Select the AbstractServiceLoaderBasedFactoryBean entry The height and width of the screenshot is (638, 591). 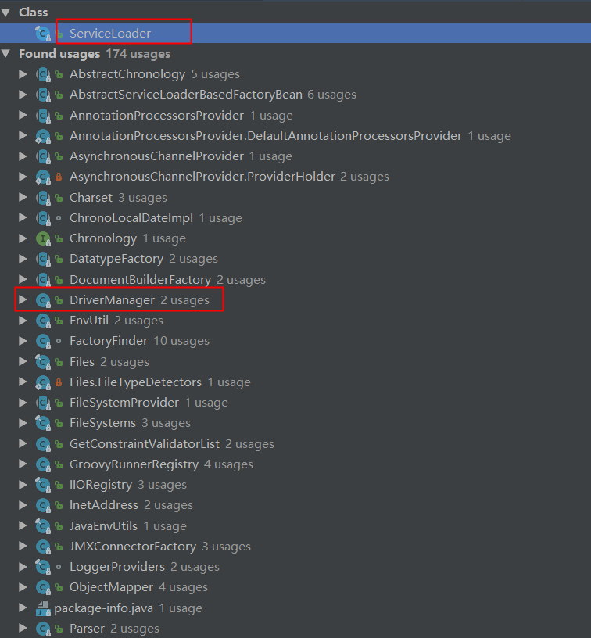click(213, 95)
